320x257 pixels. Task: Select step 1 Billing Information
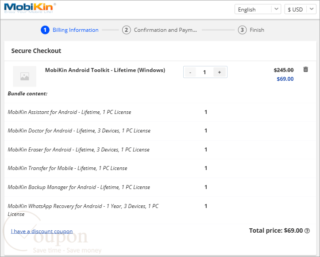[x=69, y=30]
